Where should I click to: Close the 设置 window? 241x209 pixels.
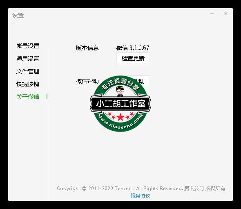(226, 14)
